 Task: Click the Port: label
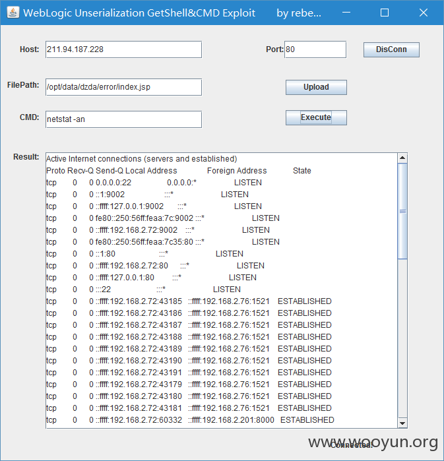(x=274, y=49)
